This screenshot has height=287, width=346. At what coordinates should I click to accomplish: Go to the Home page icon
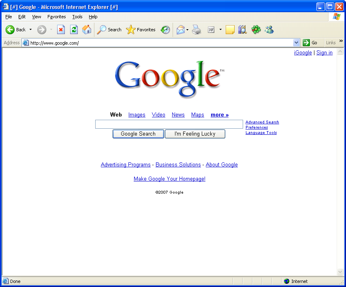[87, 30]
